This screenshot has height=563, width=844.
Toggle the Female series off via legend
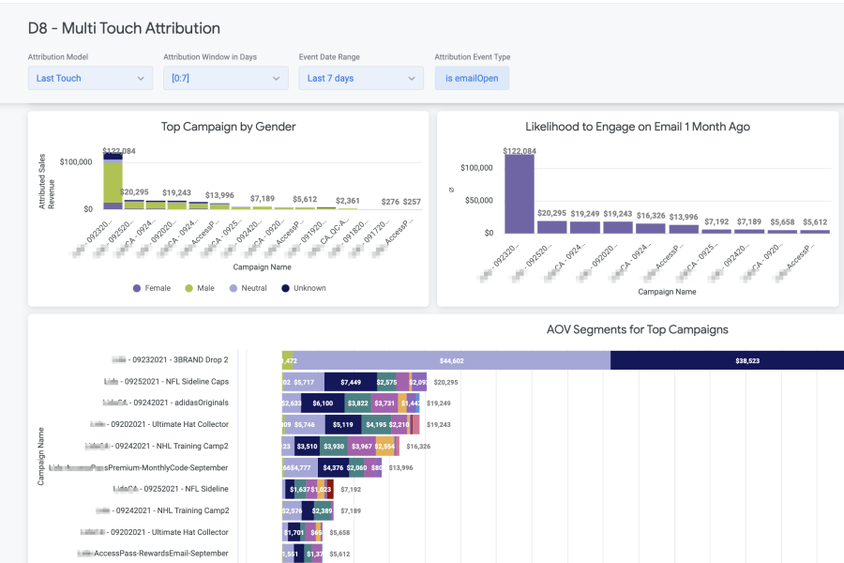143,288
